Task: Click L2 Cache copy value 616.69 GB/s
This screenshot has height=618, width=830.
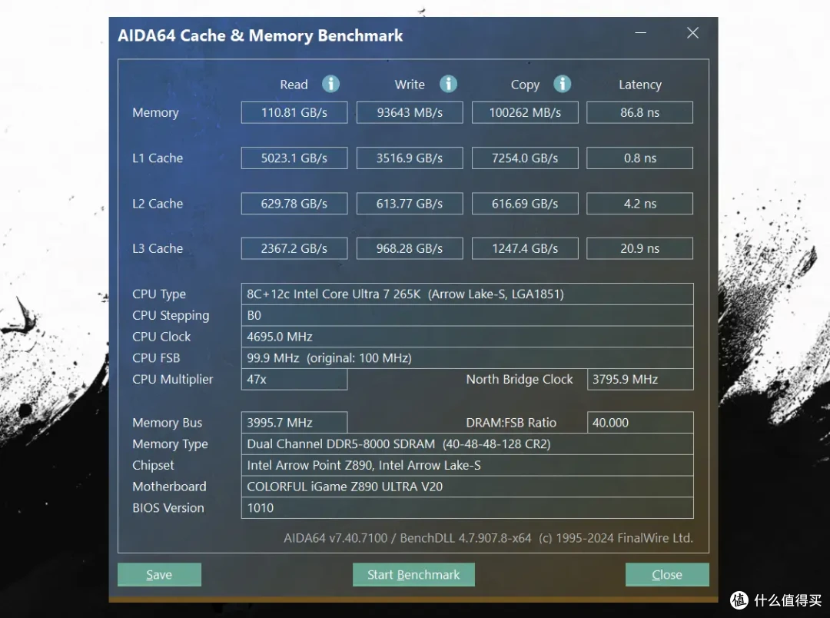Action: coord(525,204)
